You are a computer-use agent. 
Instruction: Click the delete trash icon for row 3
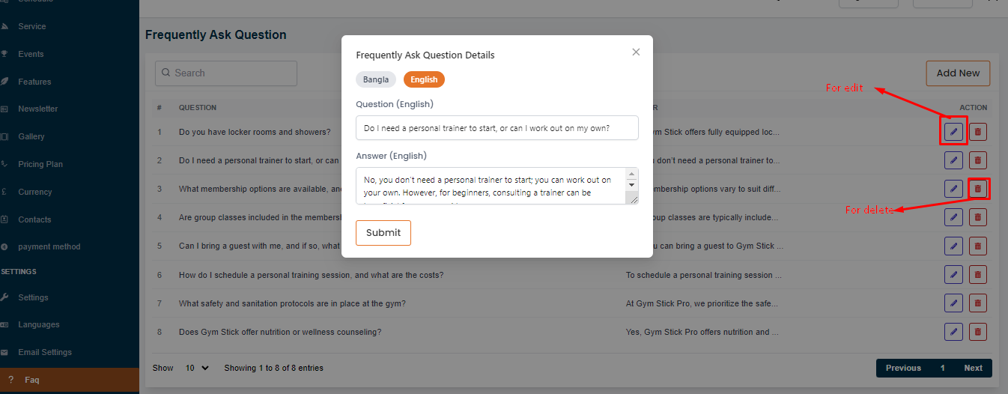tap(977, 189)
